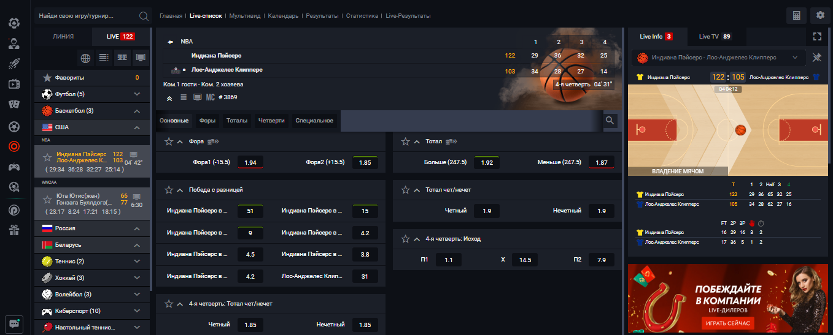Click the Фора fast-bet icon
The height and width of the screenshot is (335, 833).
213,141
